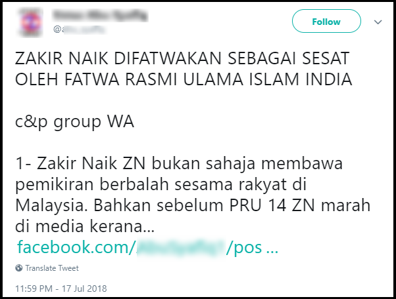Click the text 'c&p group WA'
Screen dimensions: 396x299
tap(74, 123)
